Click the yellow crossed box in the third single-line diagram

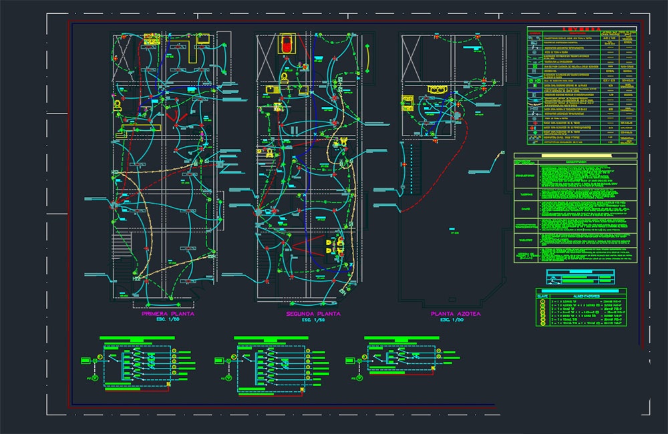[x=434, y=368]
